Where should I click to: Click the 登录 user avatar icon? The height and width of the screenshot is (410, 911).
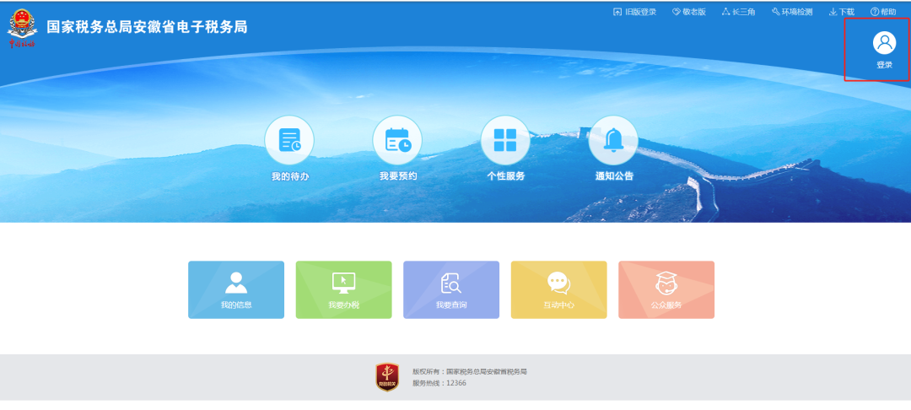pos(884,43)
